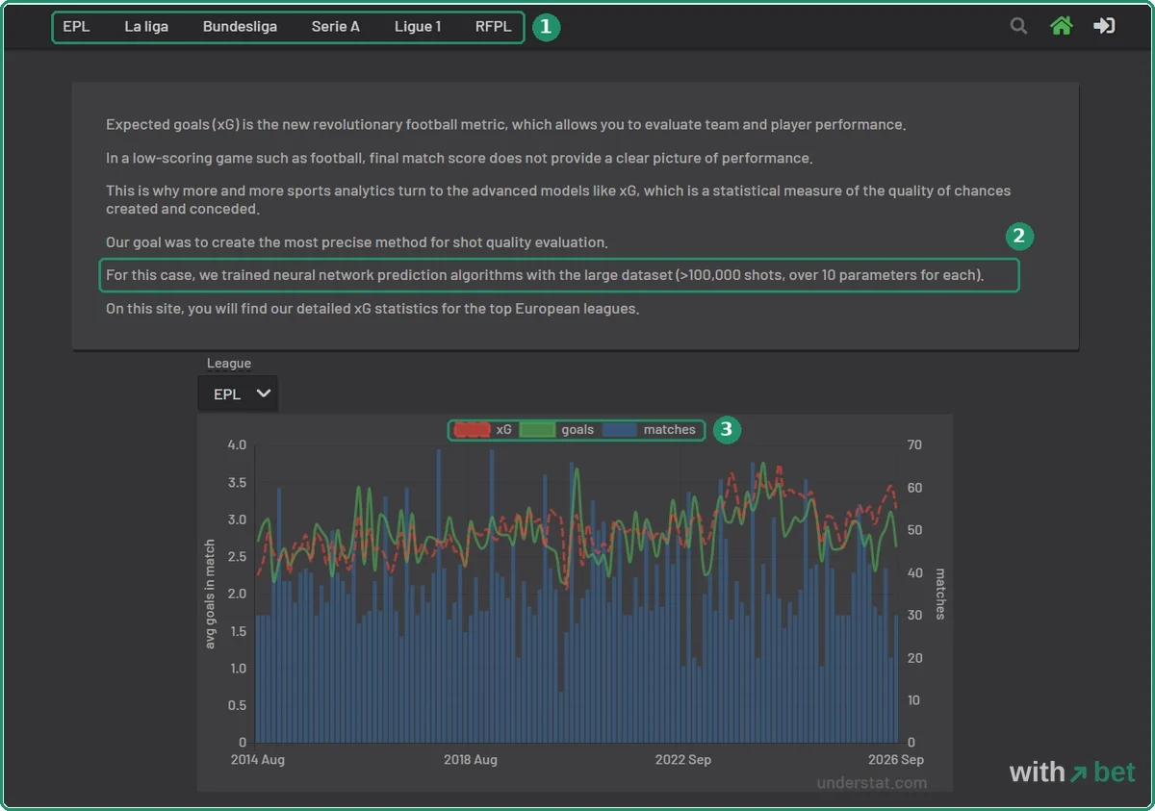
Task: Click the 'Expected goals (xG)' intro sentence
Action: pyautogui.click(x=506, y=125)
